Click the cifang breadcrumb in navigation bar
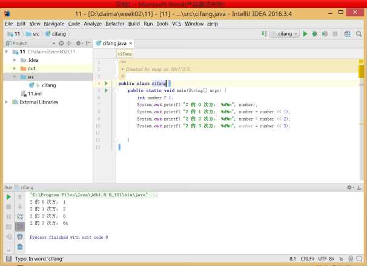The height and width of the screenshot is (266, 367). click(56, 34)
